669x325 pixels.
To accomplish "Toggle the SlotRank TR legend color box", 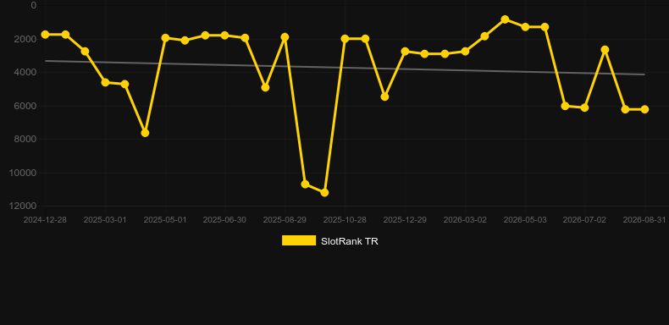I will pos(299,240).
